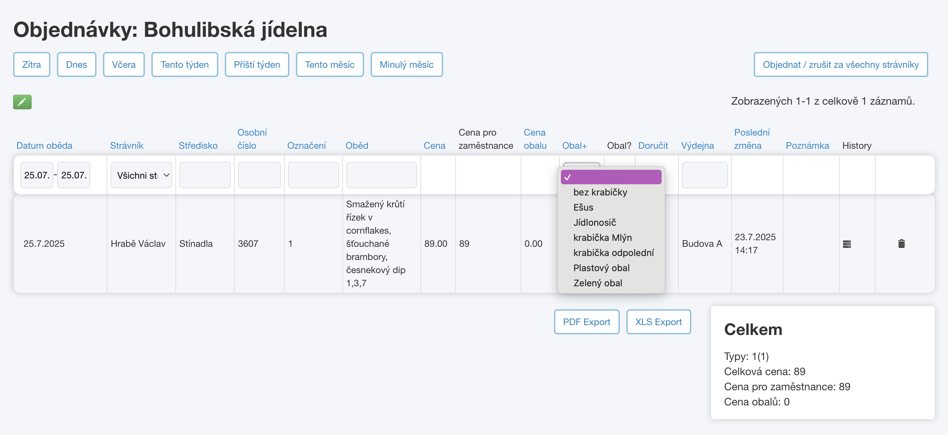The height and width of the screenshot is (435, 948).
Task: Sort table by 'Výdejna' header link
Action: click(x=697, y=145)
